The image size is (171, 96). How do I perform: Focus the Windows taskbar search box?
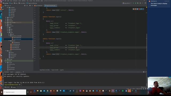pyautogui.click(x=15, y=92)
